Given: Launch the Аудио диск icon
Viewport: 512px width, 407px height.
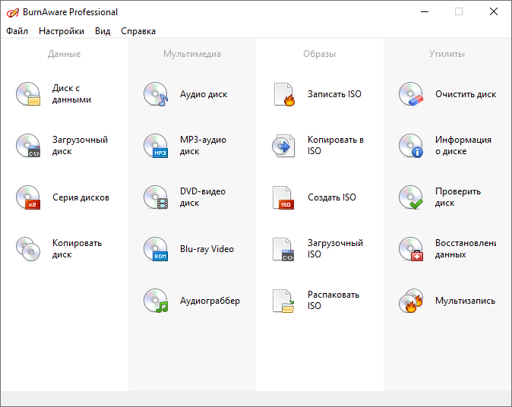Looking at the screenshot, I should (x=156, y=94).
